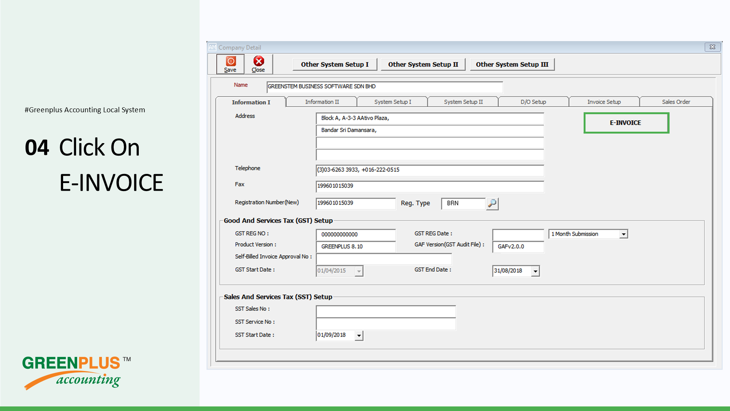Click the Self-Billed Invoice Approval No field

tap(384, 259)
